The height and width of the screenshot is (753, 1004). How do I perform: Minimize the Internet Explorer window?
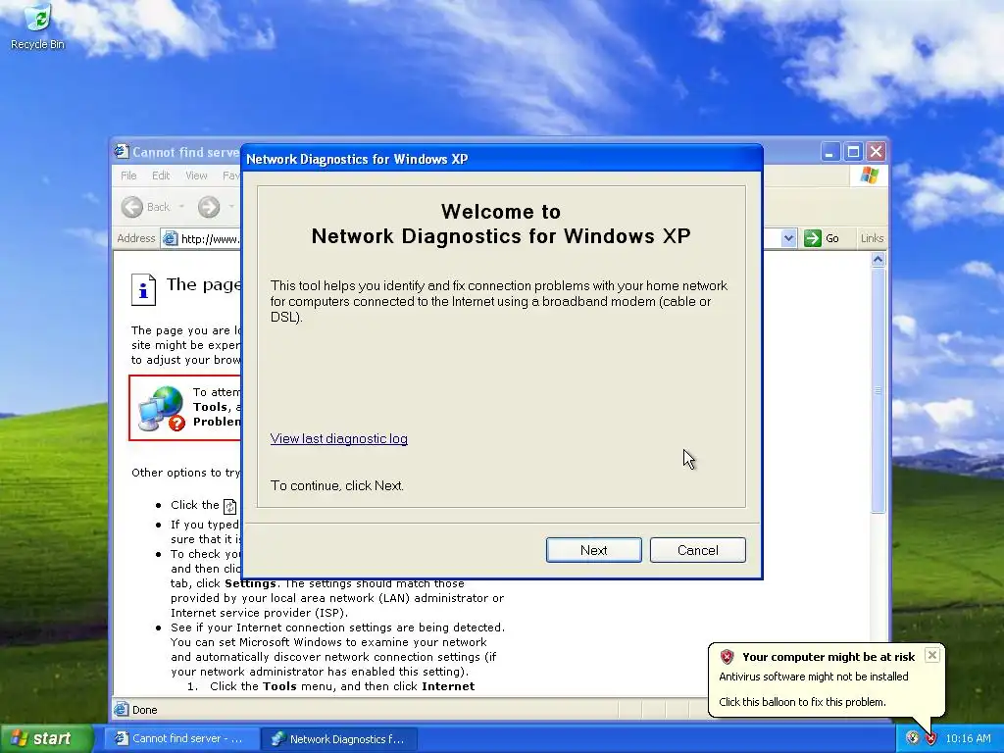pyautogui.click(x=829, y=152)
